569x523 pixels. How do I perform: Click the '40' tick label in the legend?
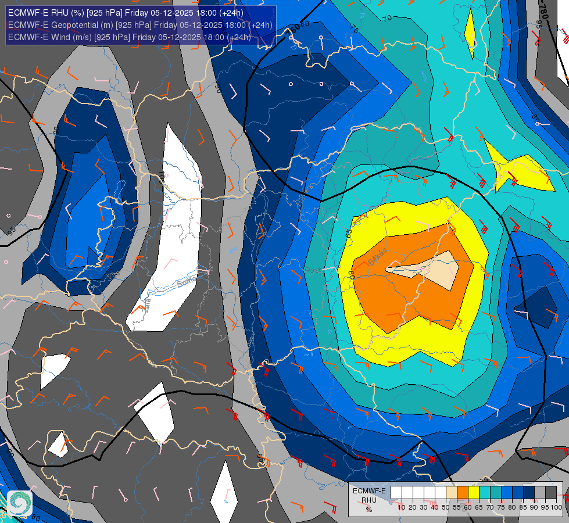pos(435,507)
